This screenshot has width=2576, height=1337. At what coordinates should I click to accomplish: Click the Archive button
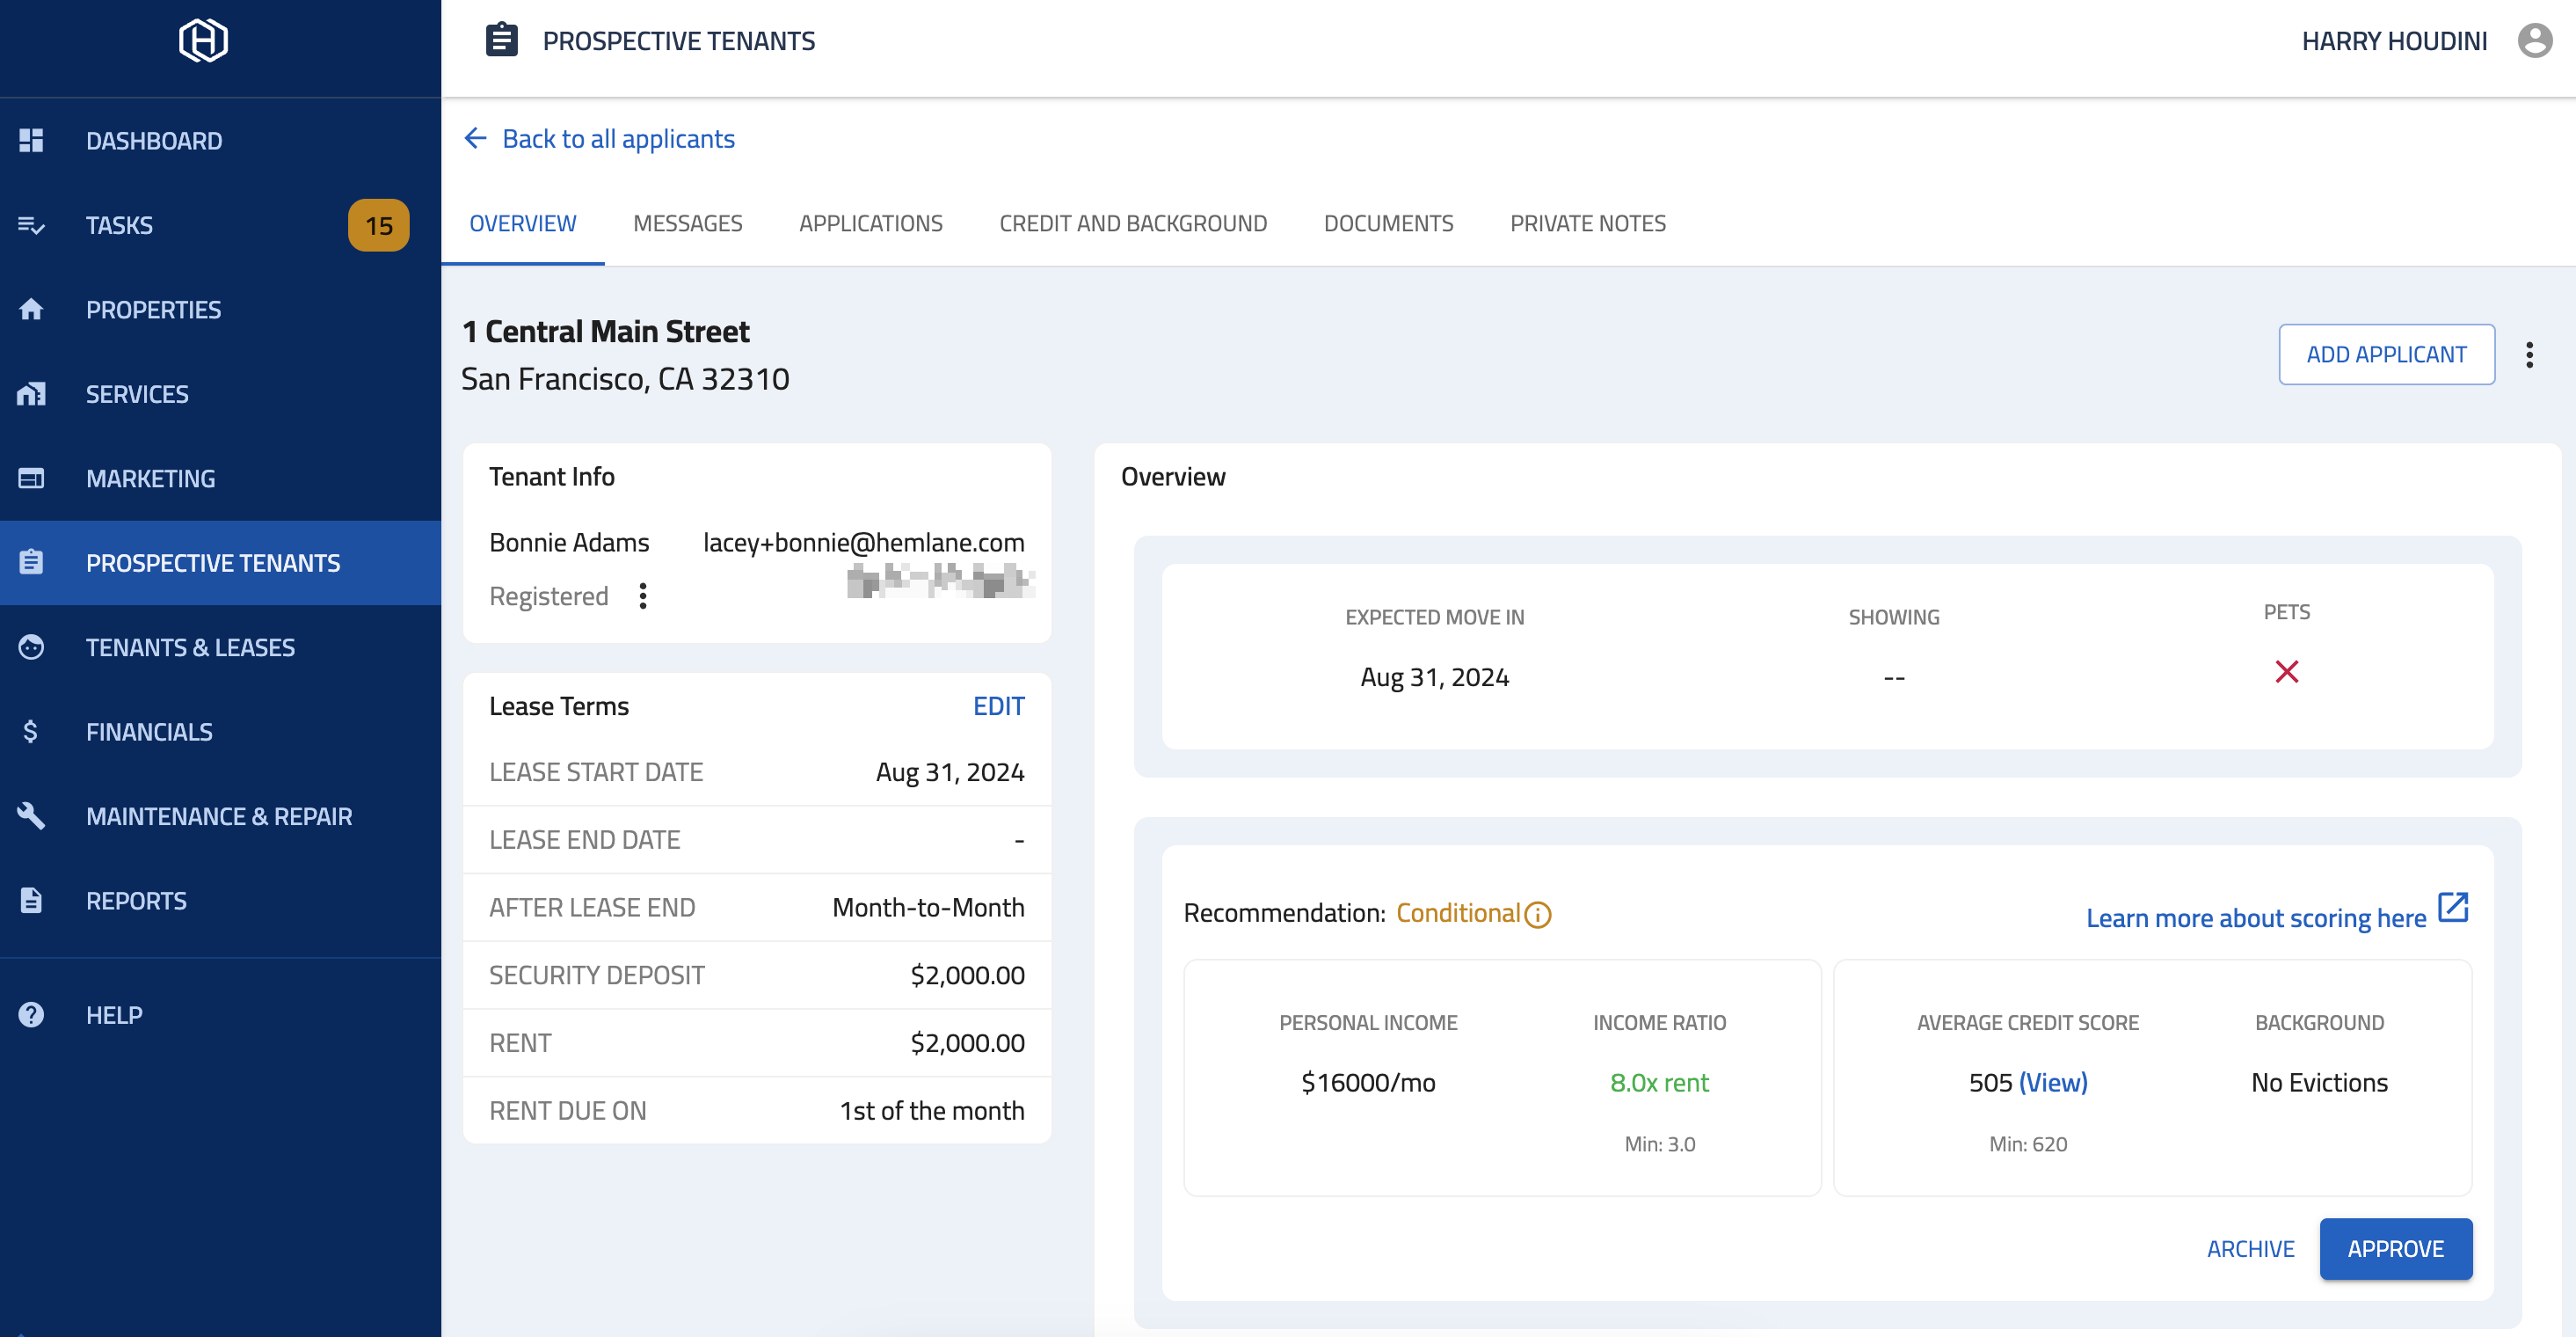pos(2250,1248)
